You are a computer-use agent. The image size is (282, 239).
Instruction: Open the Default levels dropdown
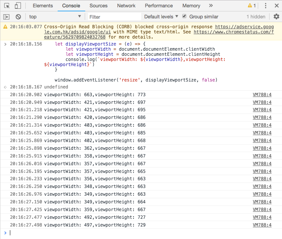click(161, 17)
